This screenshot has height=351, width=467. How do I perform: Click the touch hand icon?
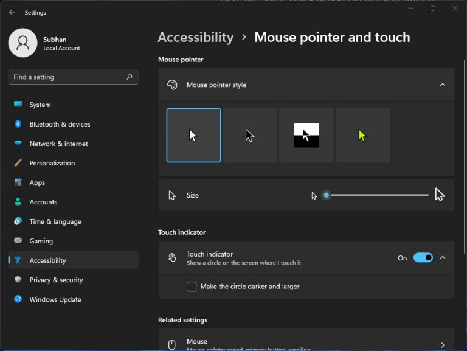coord(172,258)
